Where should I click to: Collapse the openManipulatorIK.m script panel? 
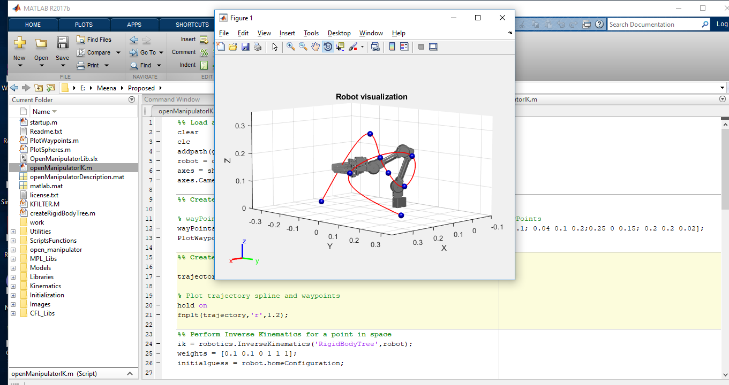(129, 373)
